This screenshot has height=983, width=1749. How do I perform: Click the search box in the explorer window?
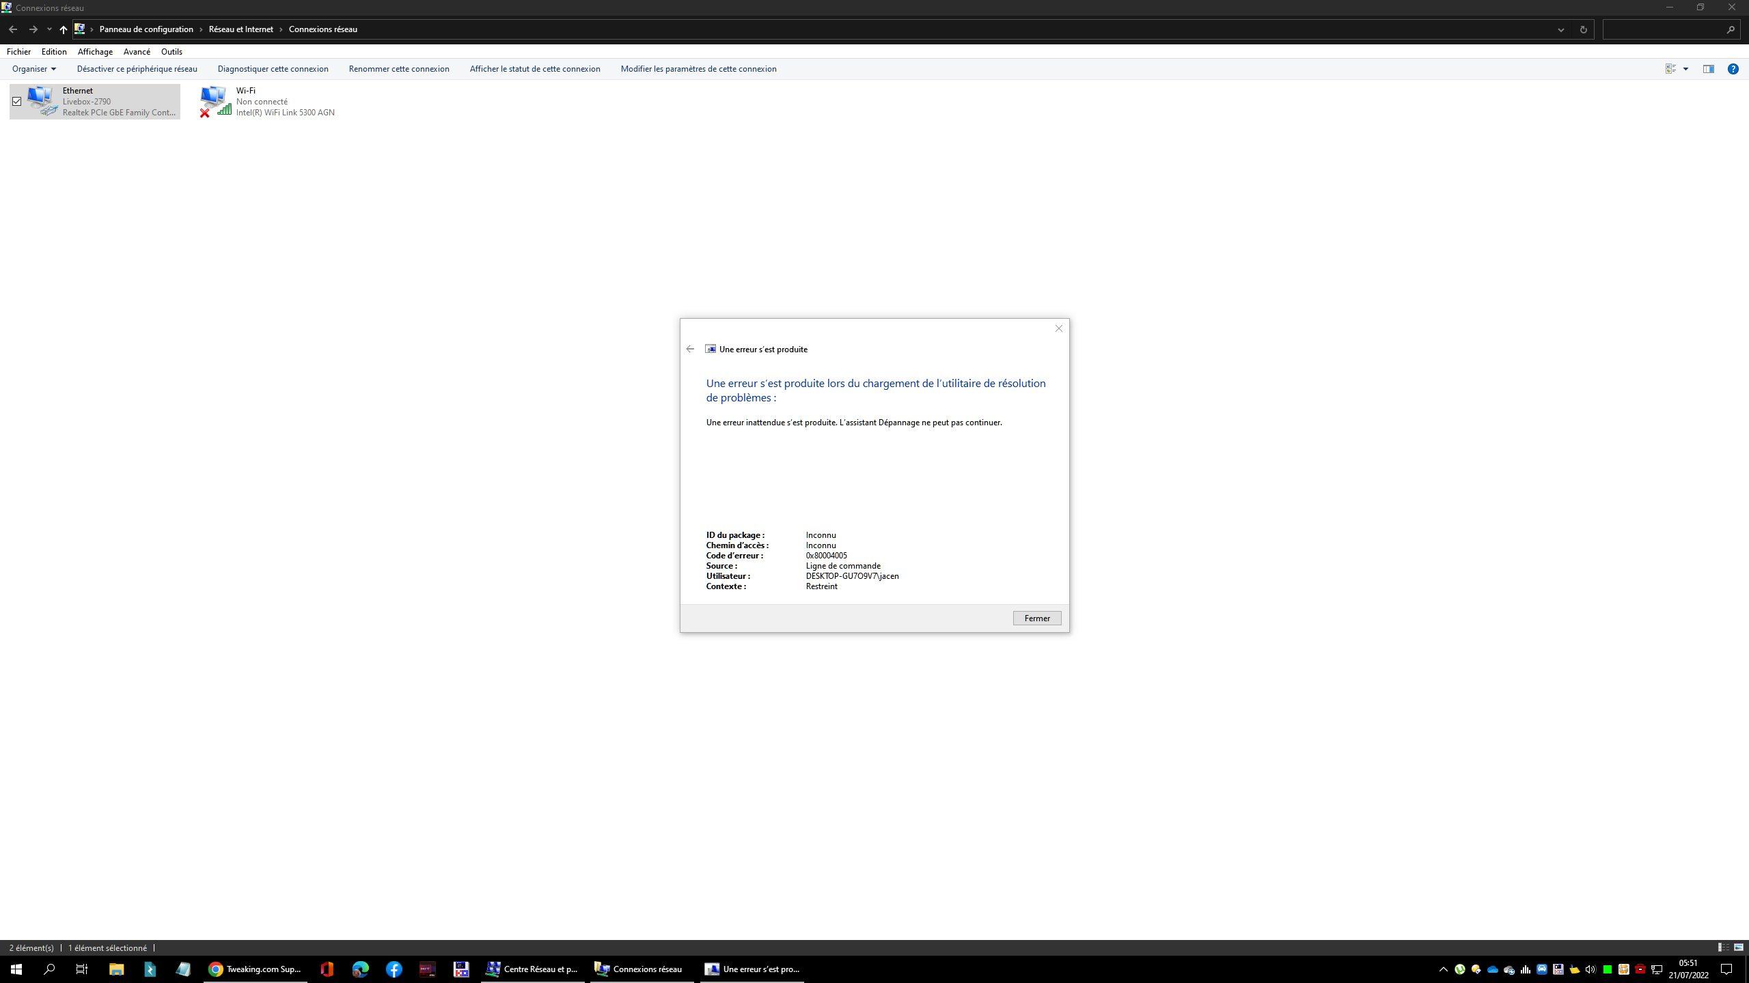pos(1664,29)
